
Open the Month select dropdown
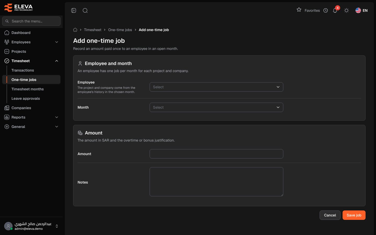216,107
